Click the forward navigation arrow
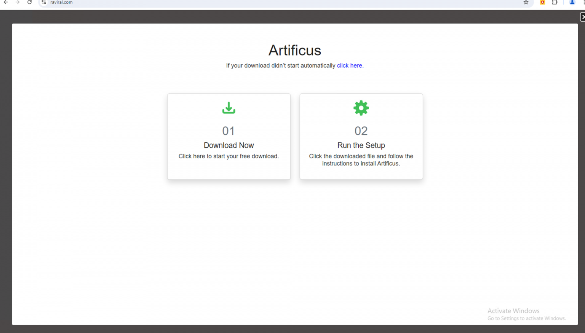 point(18,2)
